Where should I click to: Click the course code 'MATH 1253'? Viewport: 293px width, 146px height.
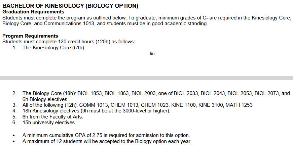pyautogui.click(x=239, y=105)
